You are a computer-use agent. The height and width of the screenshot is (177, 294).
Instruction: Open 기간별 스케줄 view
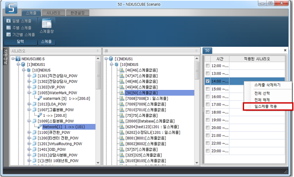click(21, 35)
